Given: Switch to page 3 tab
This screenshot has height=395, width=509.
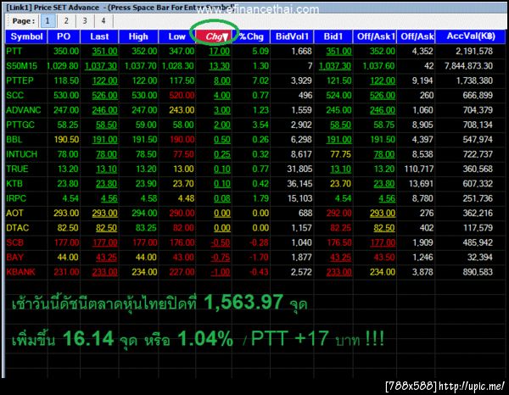Looking at the screenshot, I should click(85, 21).
